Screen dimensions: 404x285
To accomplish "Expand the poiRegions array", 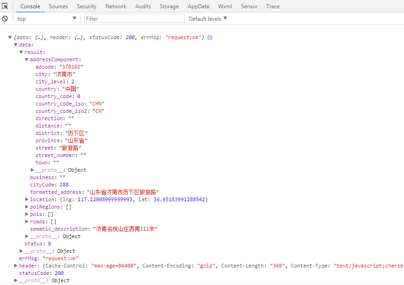I will 27,207.
